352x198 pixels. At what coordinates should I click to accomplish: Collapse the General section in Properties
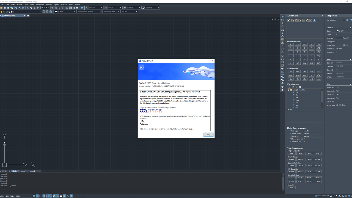coord(350,28)
